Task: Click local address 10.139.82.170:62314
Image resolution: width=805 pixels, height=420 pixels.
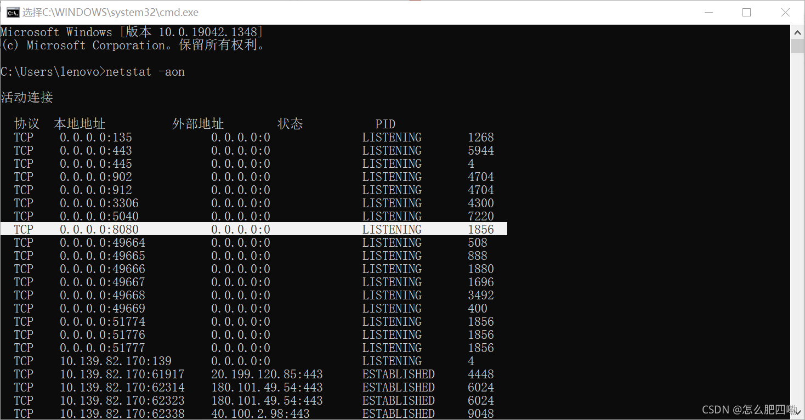Action: [x=122, y=388]
